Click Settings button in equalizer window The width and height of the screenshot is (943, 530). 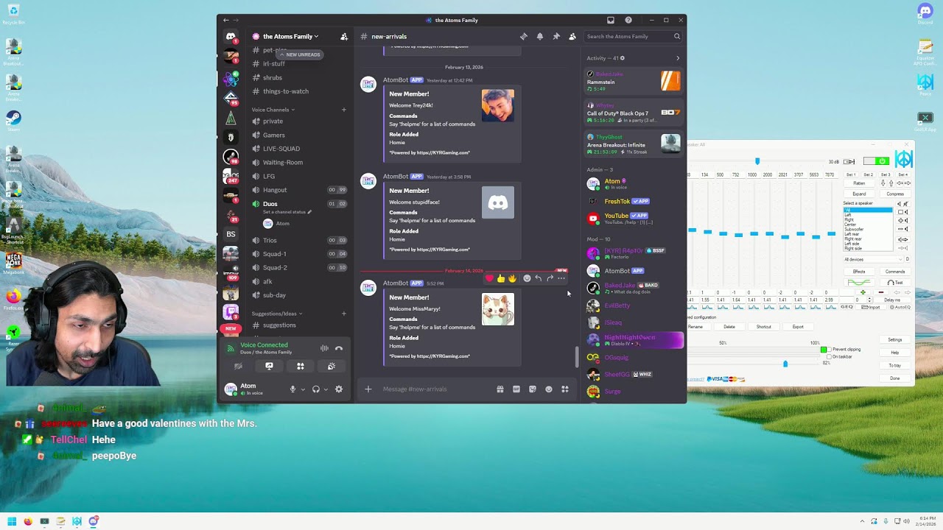point(894,340)
